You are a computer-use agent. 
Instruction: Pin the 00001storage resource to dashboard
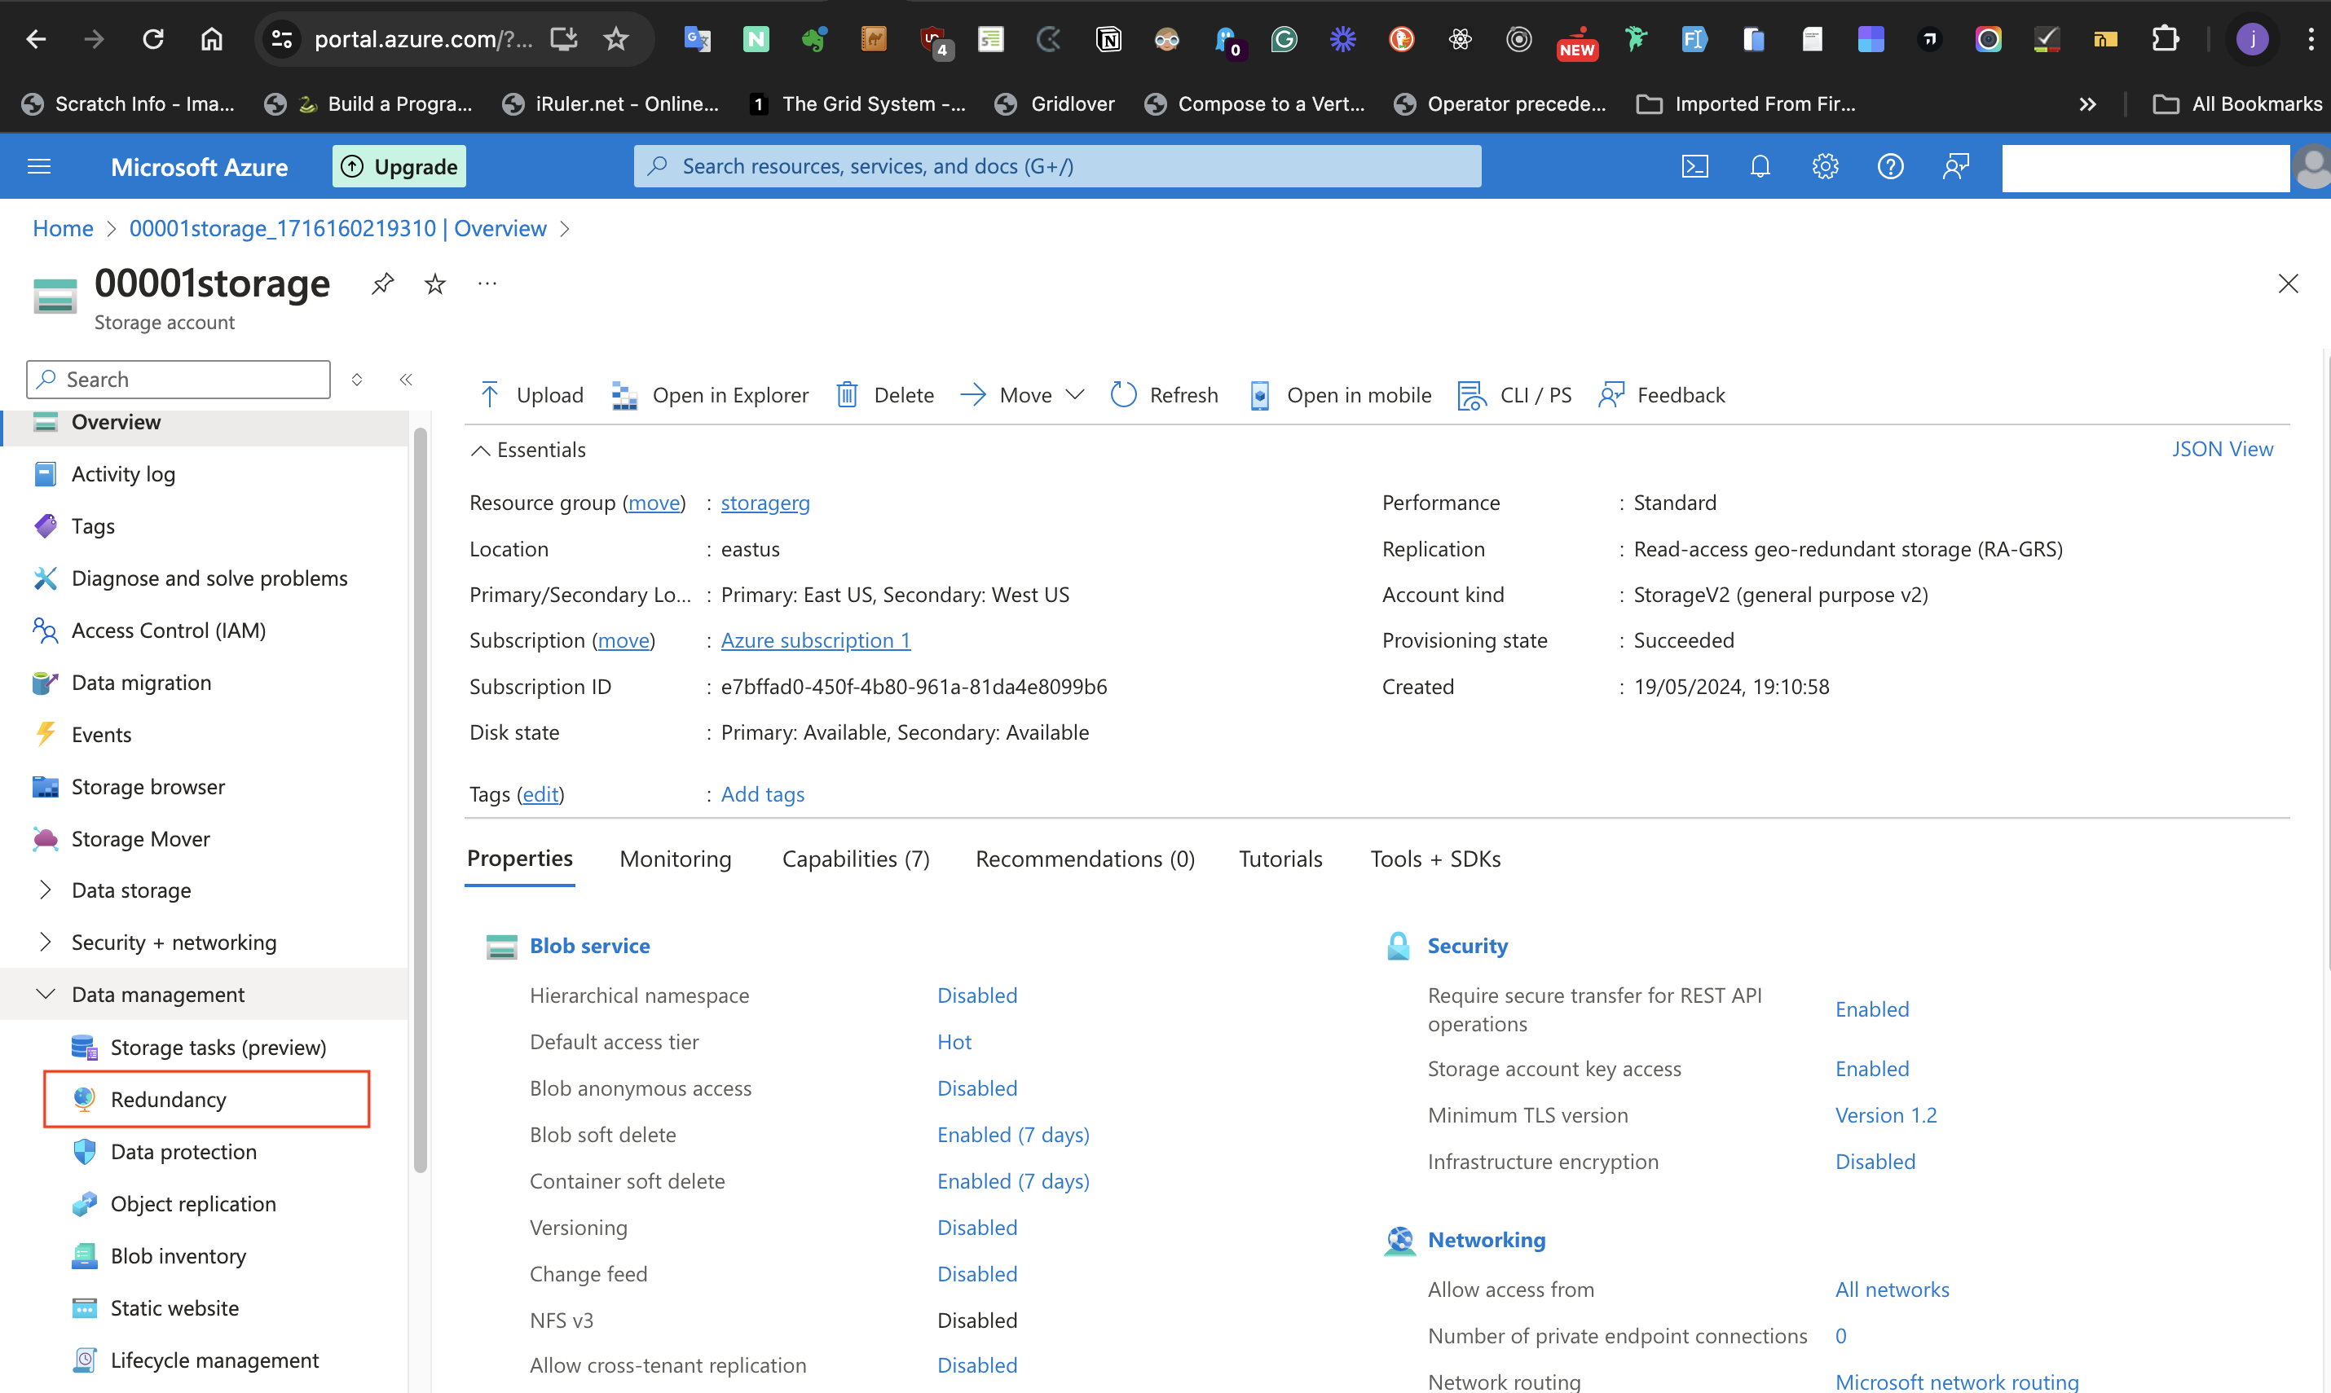point(382,283)
